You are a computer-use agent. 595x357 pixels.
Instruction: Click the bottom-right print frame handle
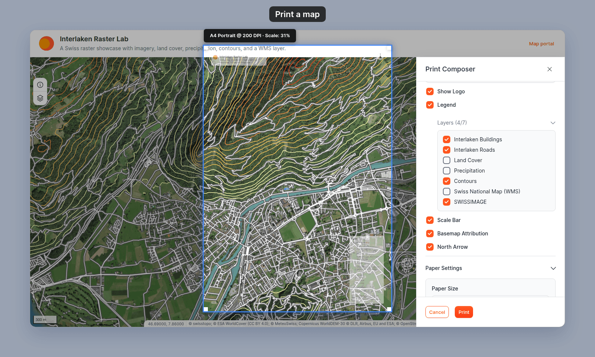click(x=389, y=309)
